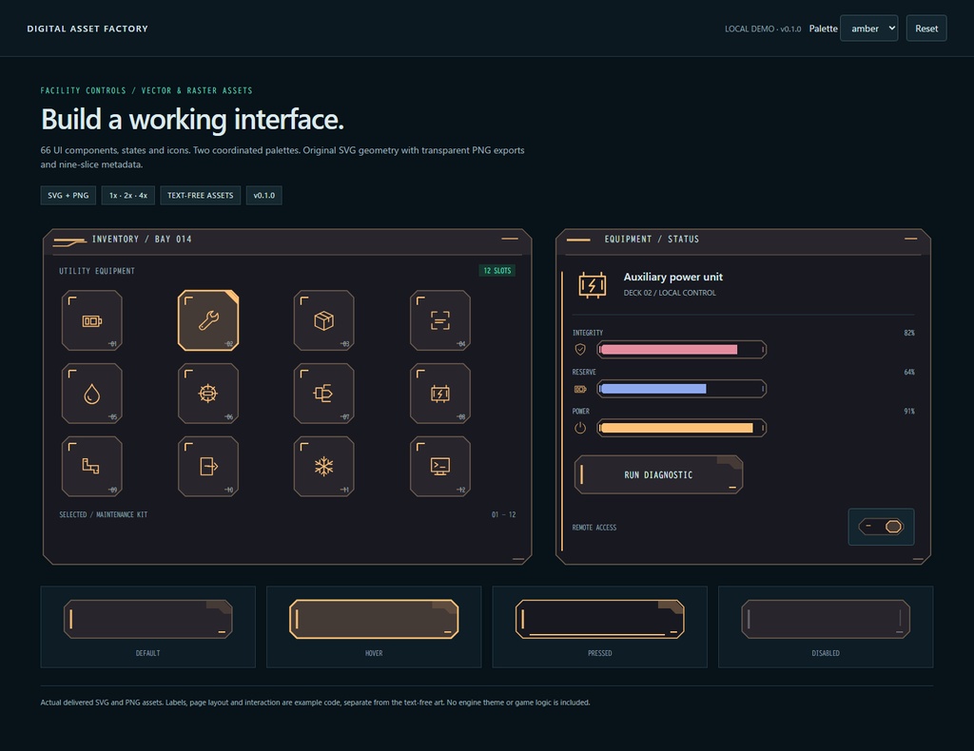This screenshot has width=974, height=751.
Task: Toggle the Remote Access switch
Action: click(x=881, y=527)
